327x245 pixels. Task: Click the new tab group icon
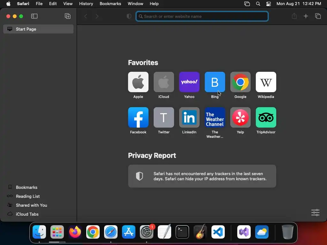click(x=68, y=16)
